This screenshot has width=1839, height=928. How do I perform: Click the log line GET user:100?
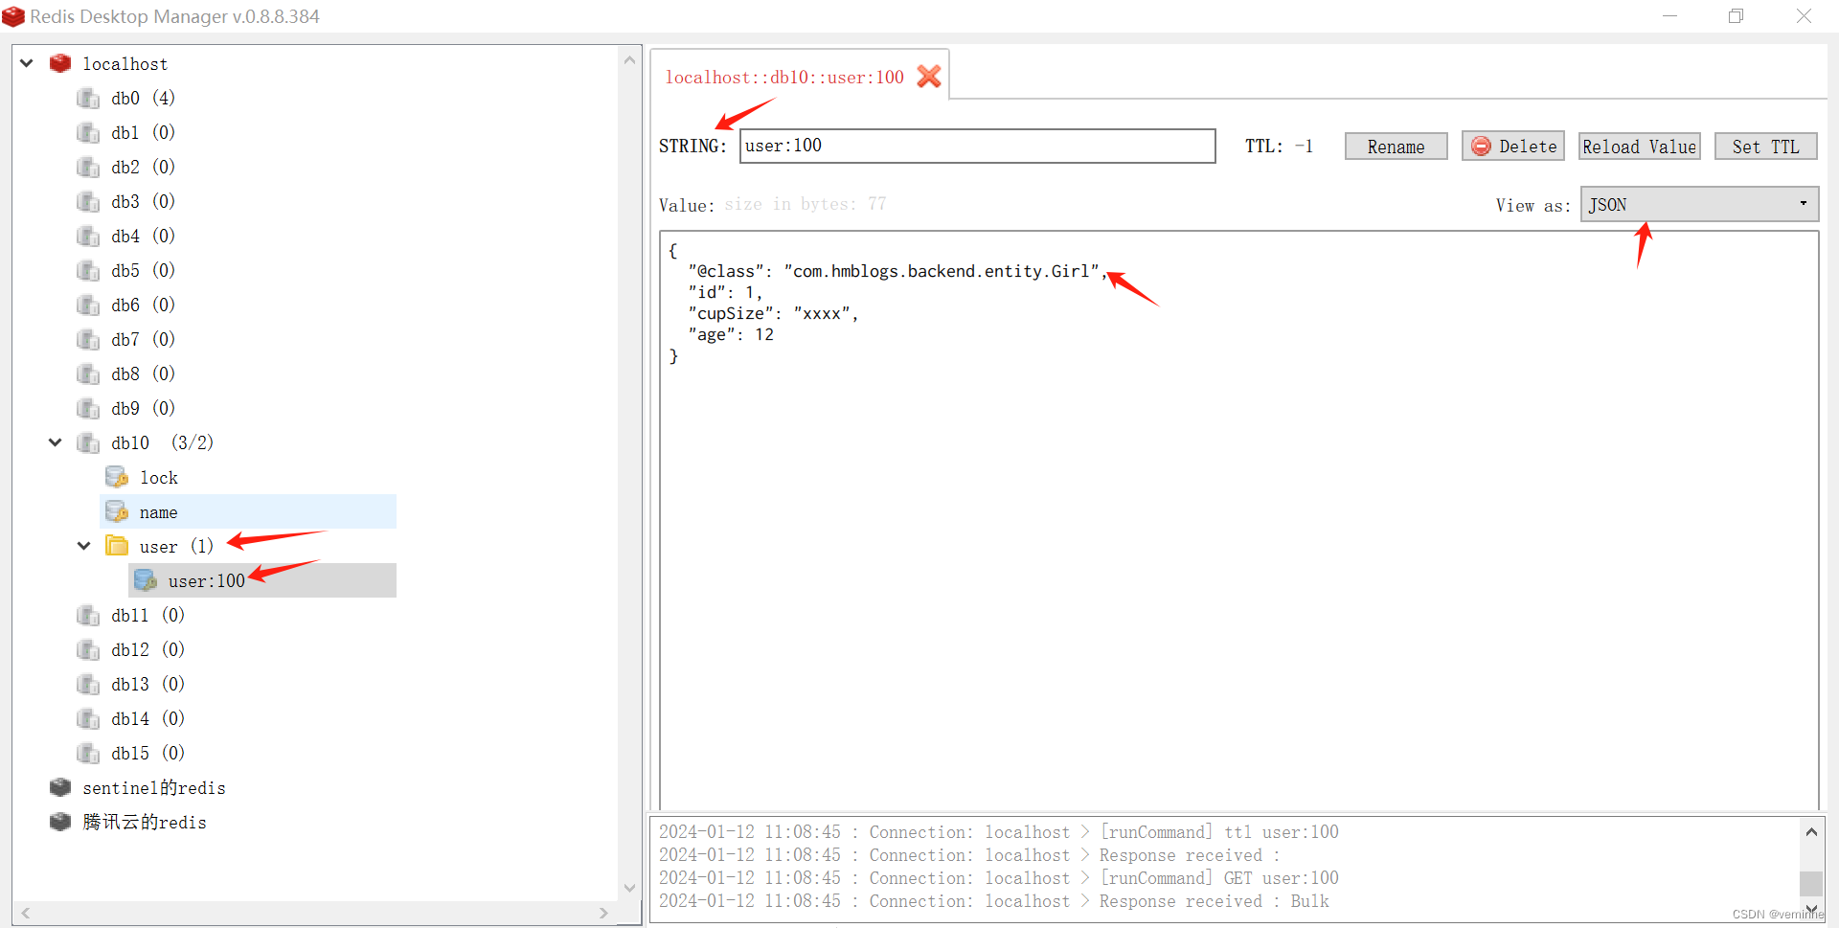click(x=999, y=878)
